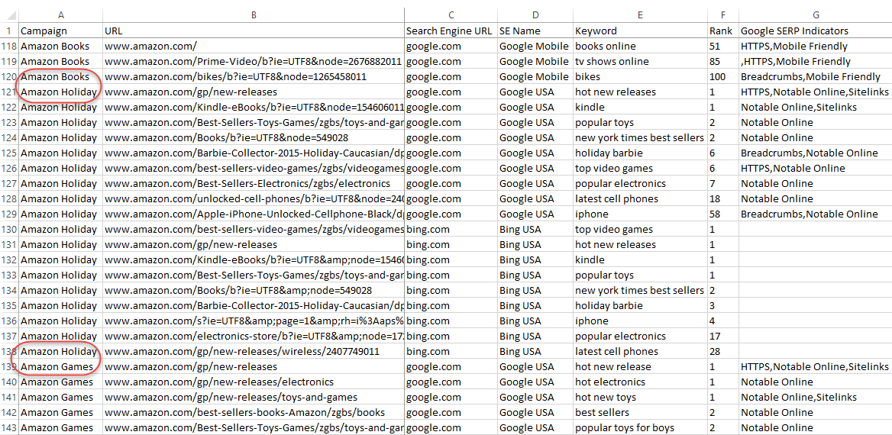Click the row 139 header number
This screenshot has width=892, height=435.
point(9,367)
